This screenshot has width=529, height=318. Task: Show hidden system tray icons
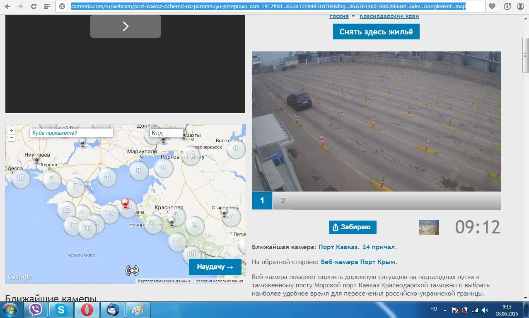(x=445, y=310)
